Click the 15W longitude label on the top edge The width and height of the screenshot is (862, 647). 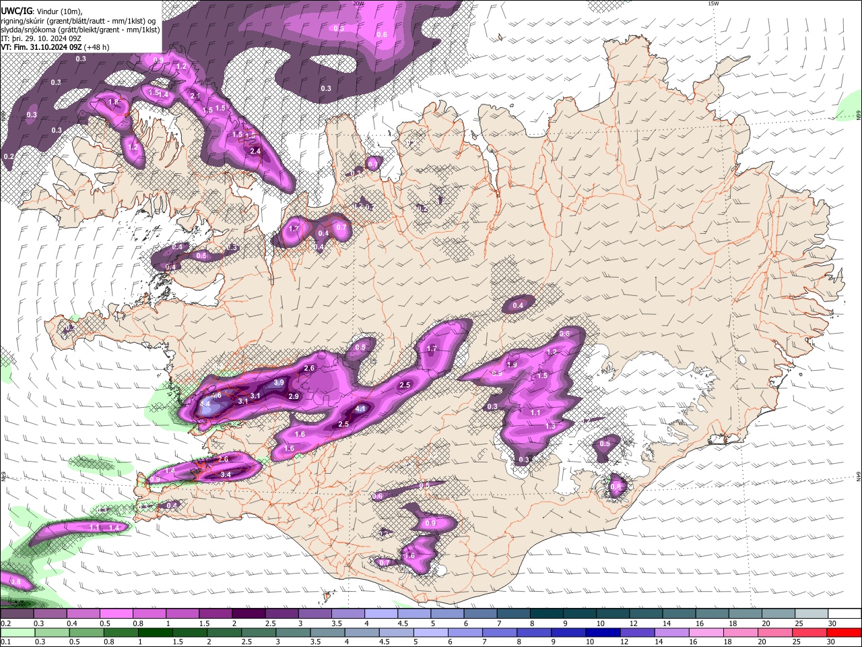[x=713, y=3]
